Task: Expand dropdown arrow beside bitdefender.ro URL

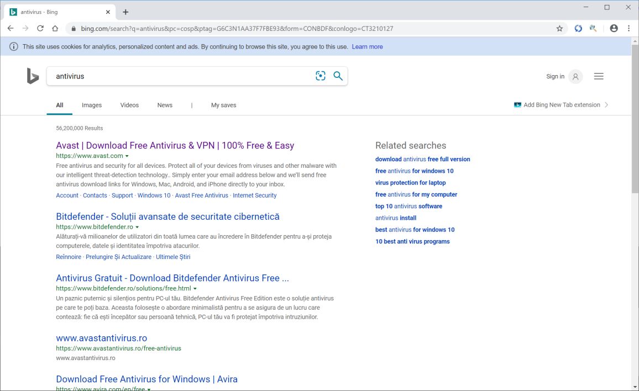Action: 137,227
